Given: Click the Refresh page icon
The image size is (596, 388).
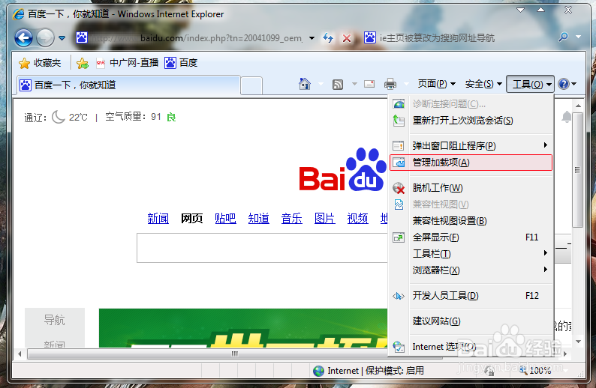Looking at the screenshot, I should [x=328, y=38].
